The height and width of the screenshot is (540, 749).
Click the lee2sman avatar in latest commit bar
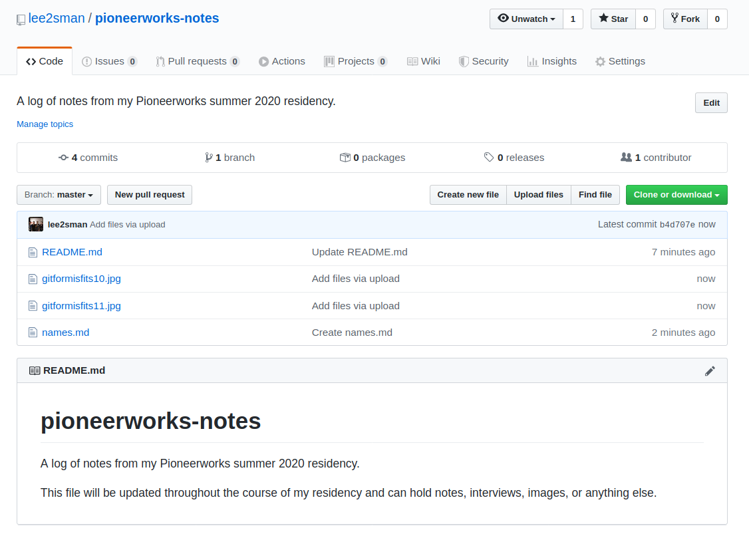click(x=36, y=224)
